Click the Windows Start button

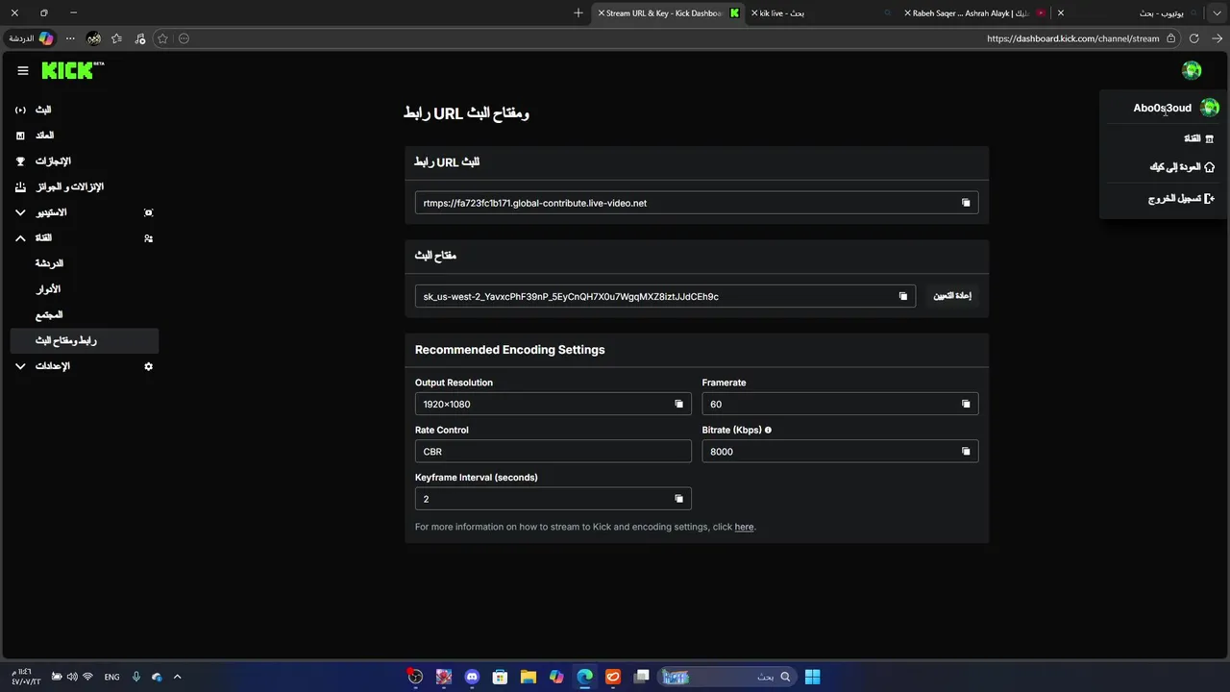812,677
